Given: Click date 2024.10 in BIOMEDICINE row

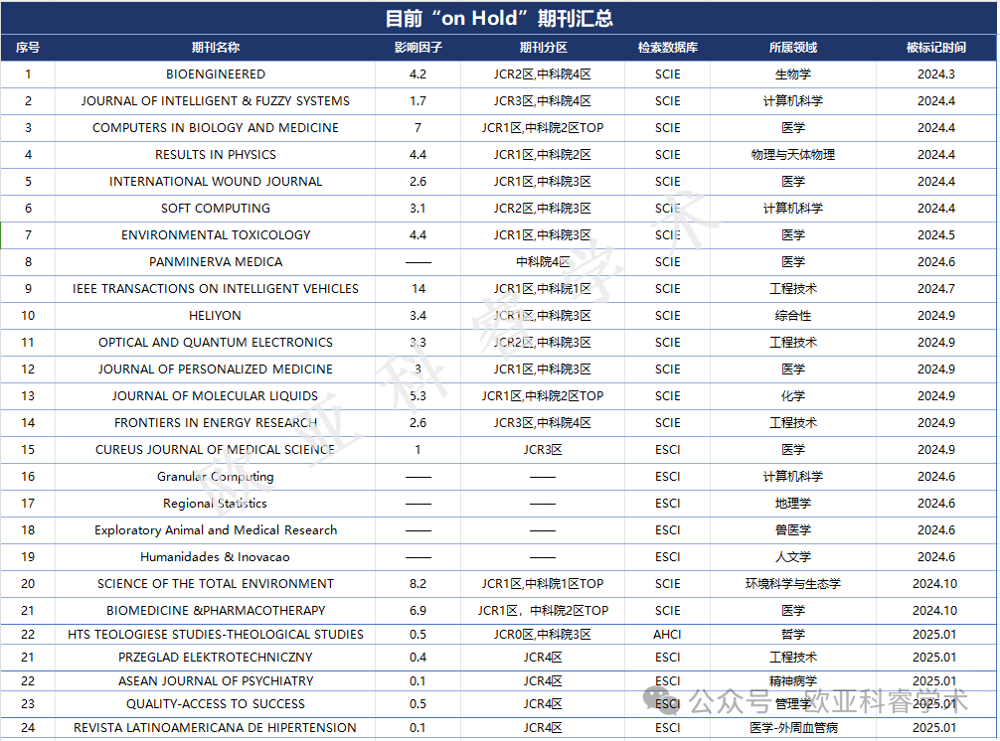Looking at the screenshot, I should click(x=935, y=610).
